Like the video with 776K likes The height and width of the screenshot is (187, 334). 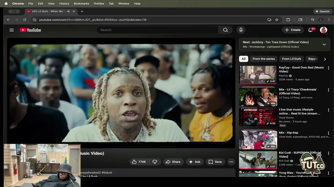click(x=139, y=162)
